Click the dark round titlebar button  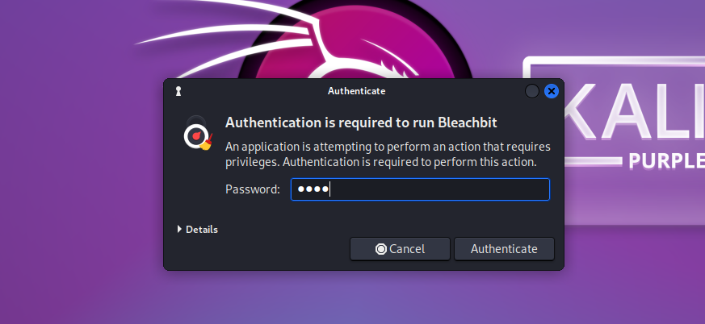tap(532, 91)
